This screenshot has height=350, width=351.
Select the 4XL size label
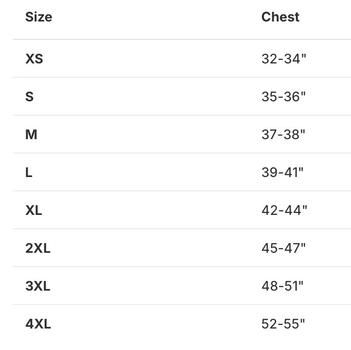click(x=38, y=324)
